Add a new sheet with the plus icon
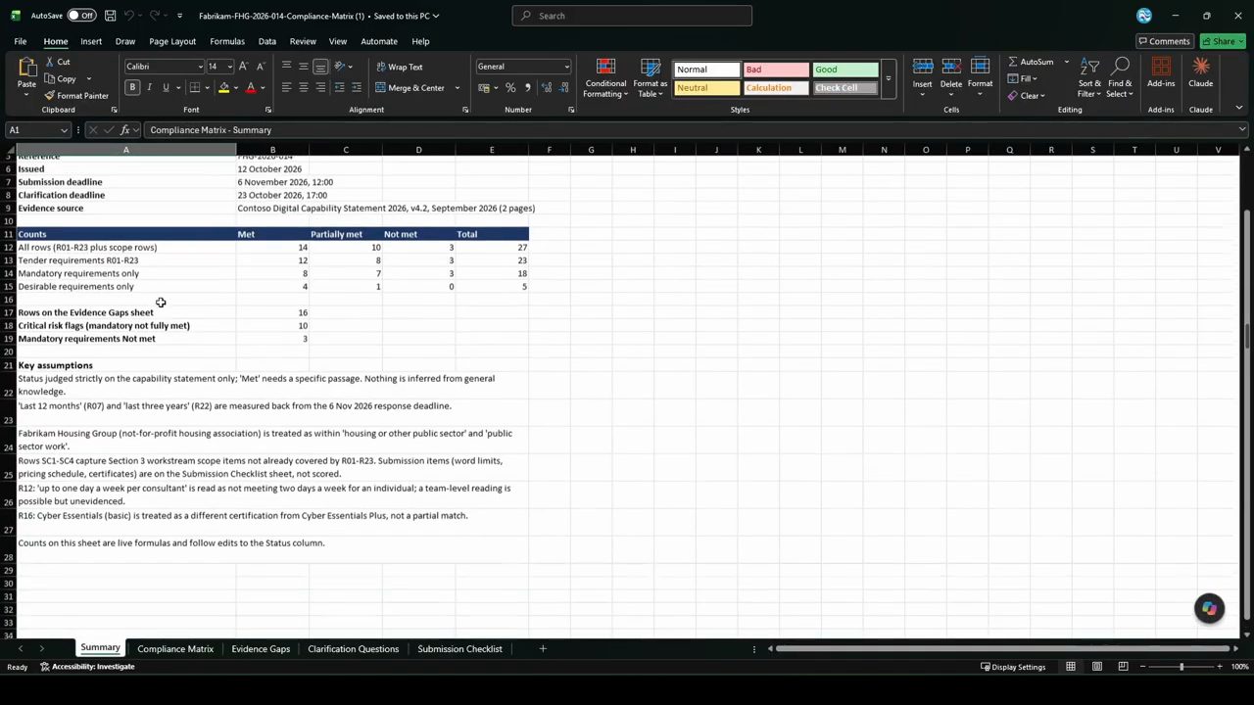This screenshot has width=1254, height=705. (543, 648)
